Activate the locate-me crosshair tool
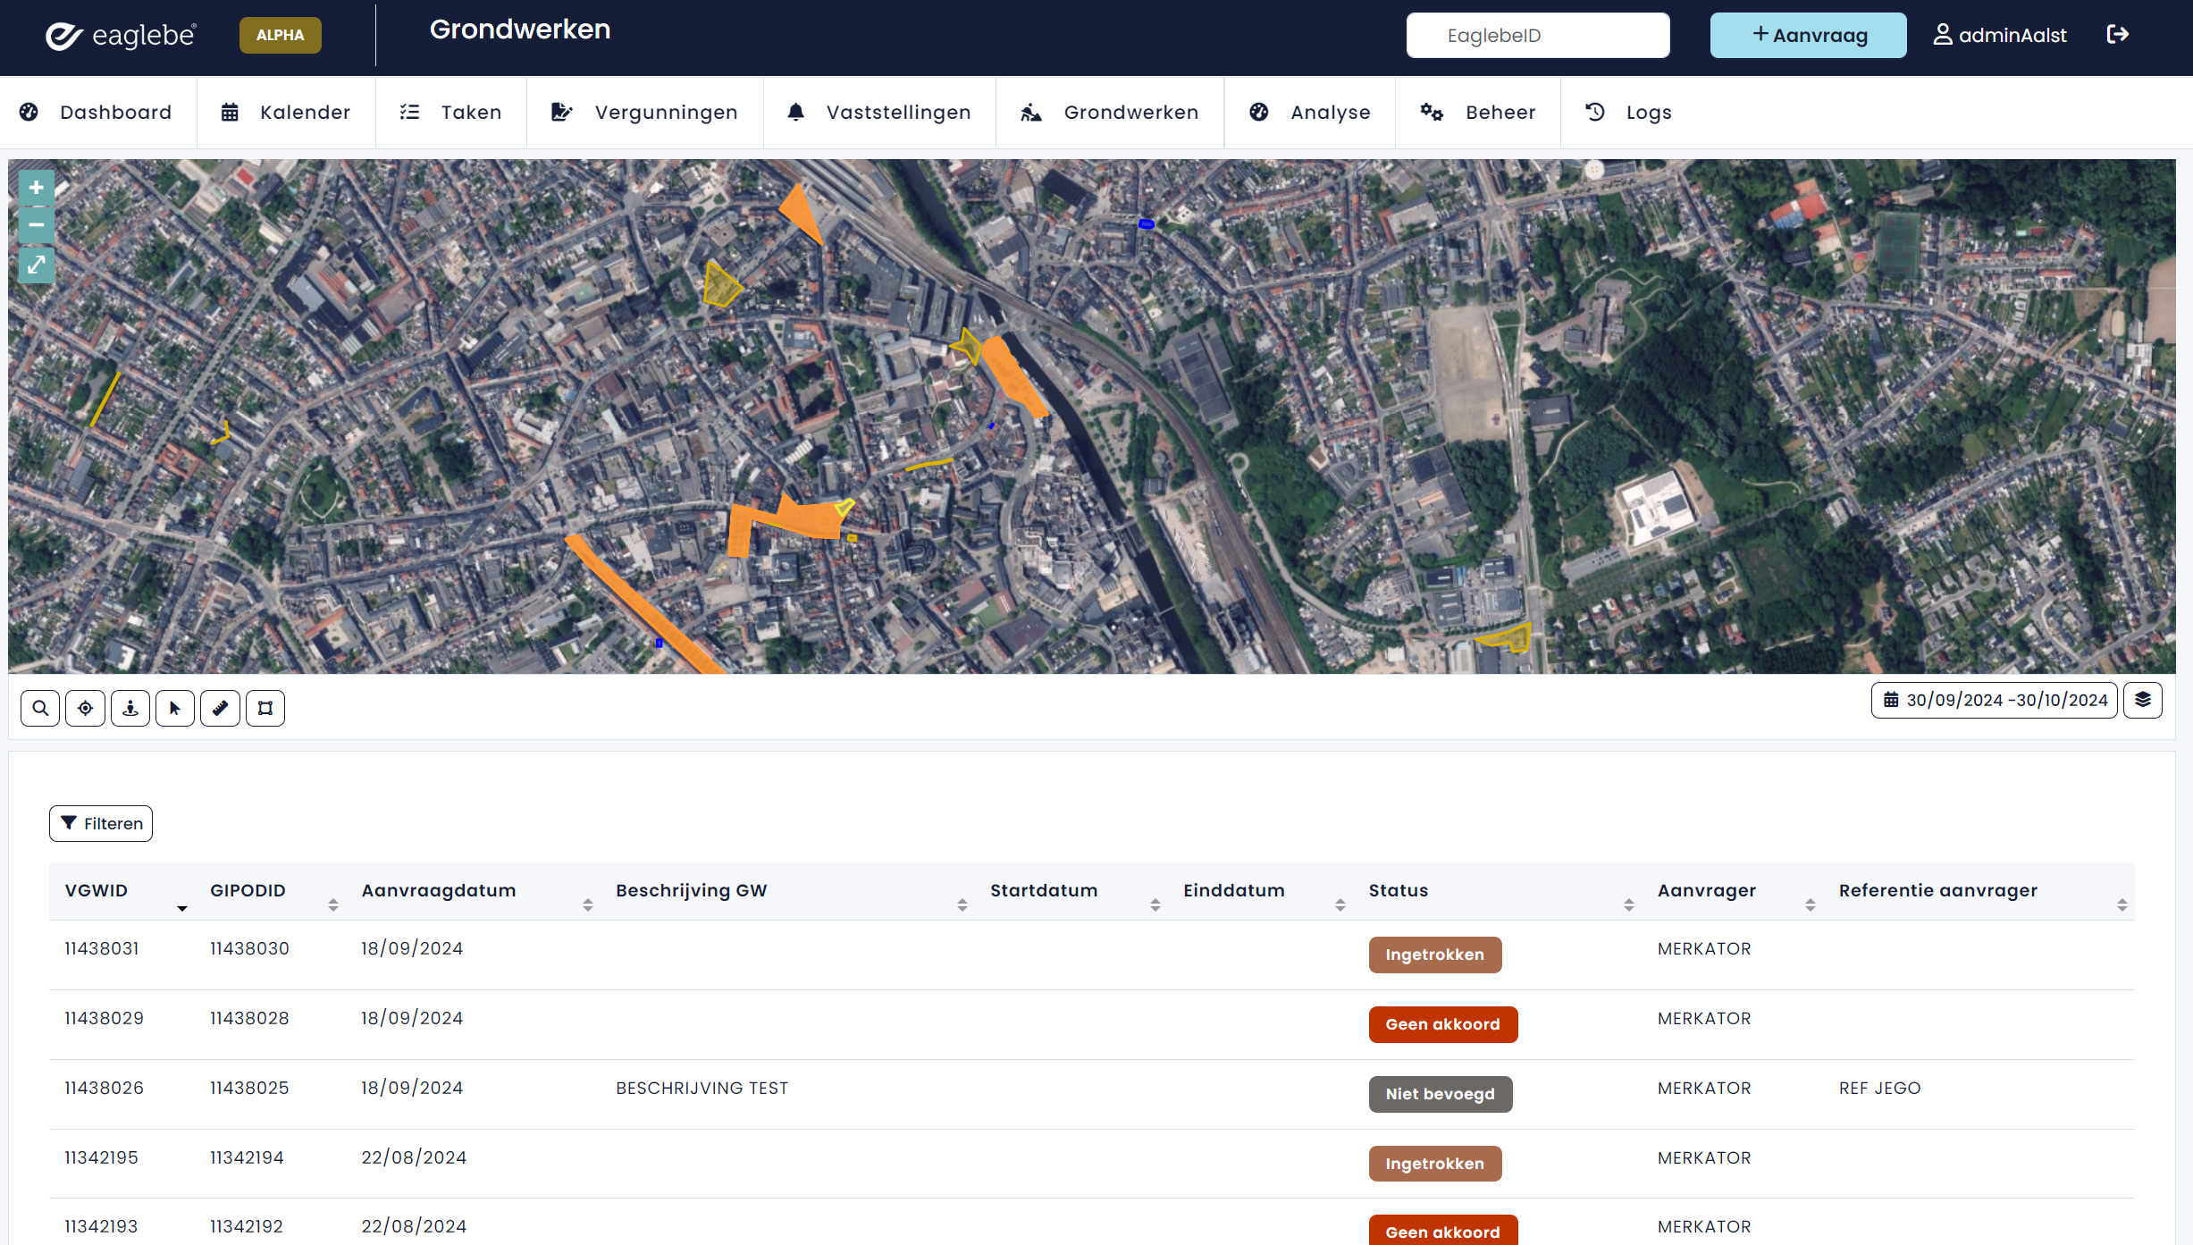The image size is (2193, 1245). pyautogui.click(x=85, y=708)
